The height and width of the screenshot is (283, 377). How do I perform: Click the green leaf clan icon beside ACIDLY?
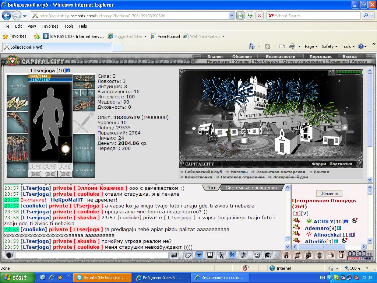pyautogui.click(x=309, y=221)
